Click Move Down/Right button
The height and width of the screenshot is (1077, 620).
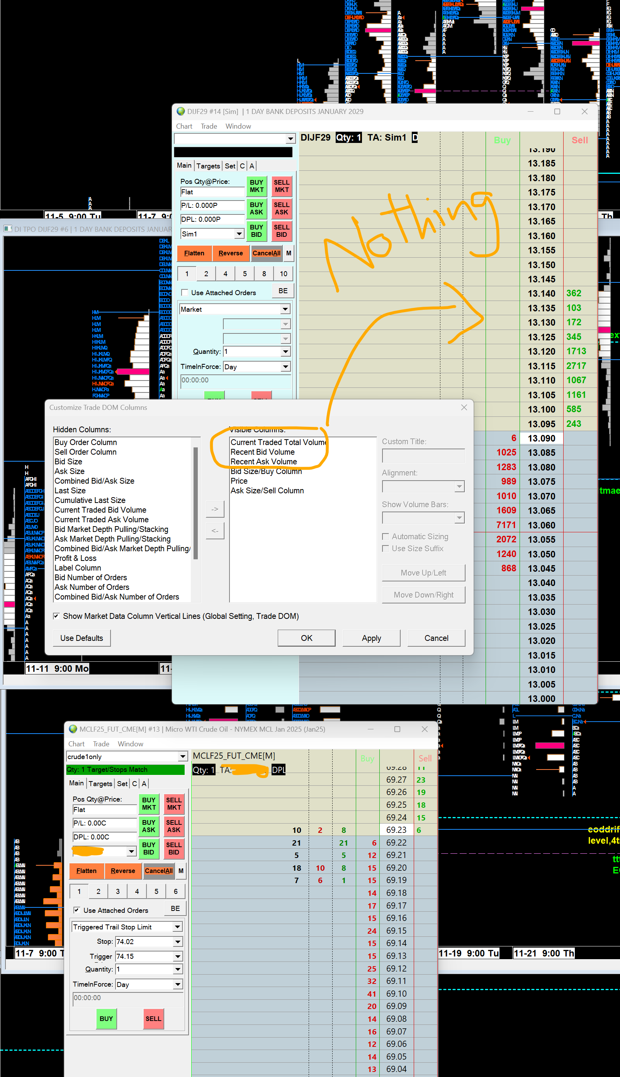[423, 595]
